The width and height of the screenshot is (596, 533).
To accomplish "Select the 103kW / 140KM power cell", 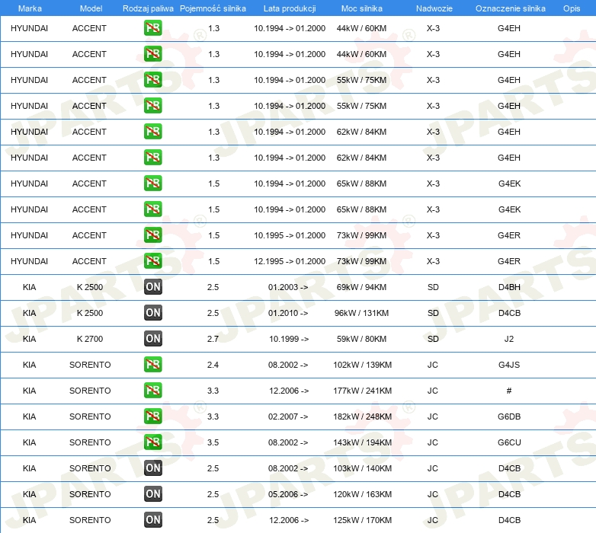I will (x=362, y=468).
